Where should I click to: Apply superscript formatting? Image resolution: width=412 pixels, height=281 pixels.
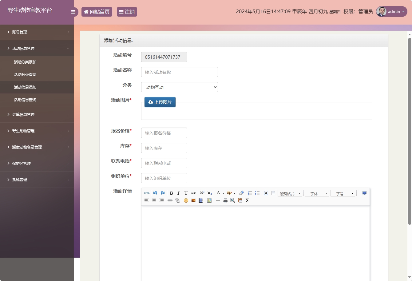(202, 193)
